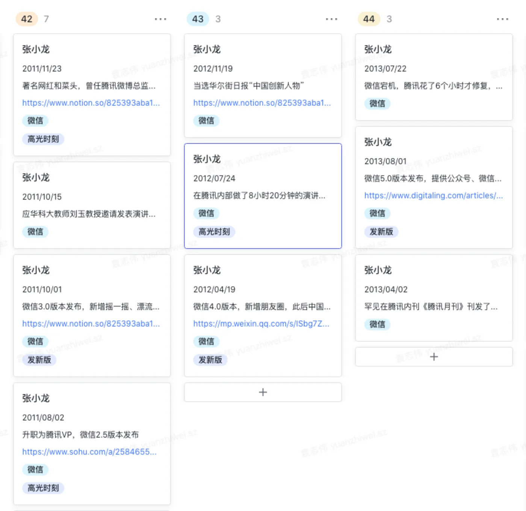Image resolution: width=526 pixels, height=511 pixels.
Task: Click the card count 7 beside column 42
Action: (46, 19)
